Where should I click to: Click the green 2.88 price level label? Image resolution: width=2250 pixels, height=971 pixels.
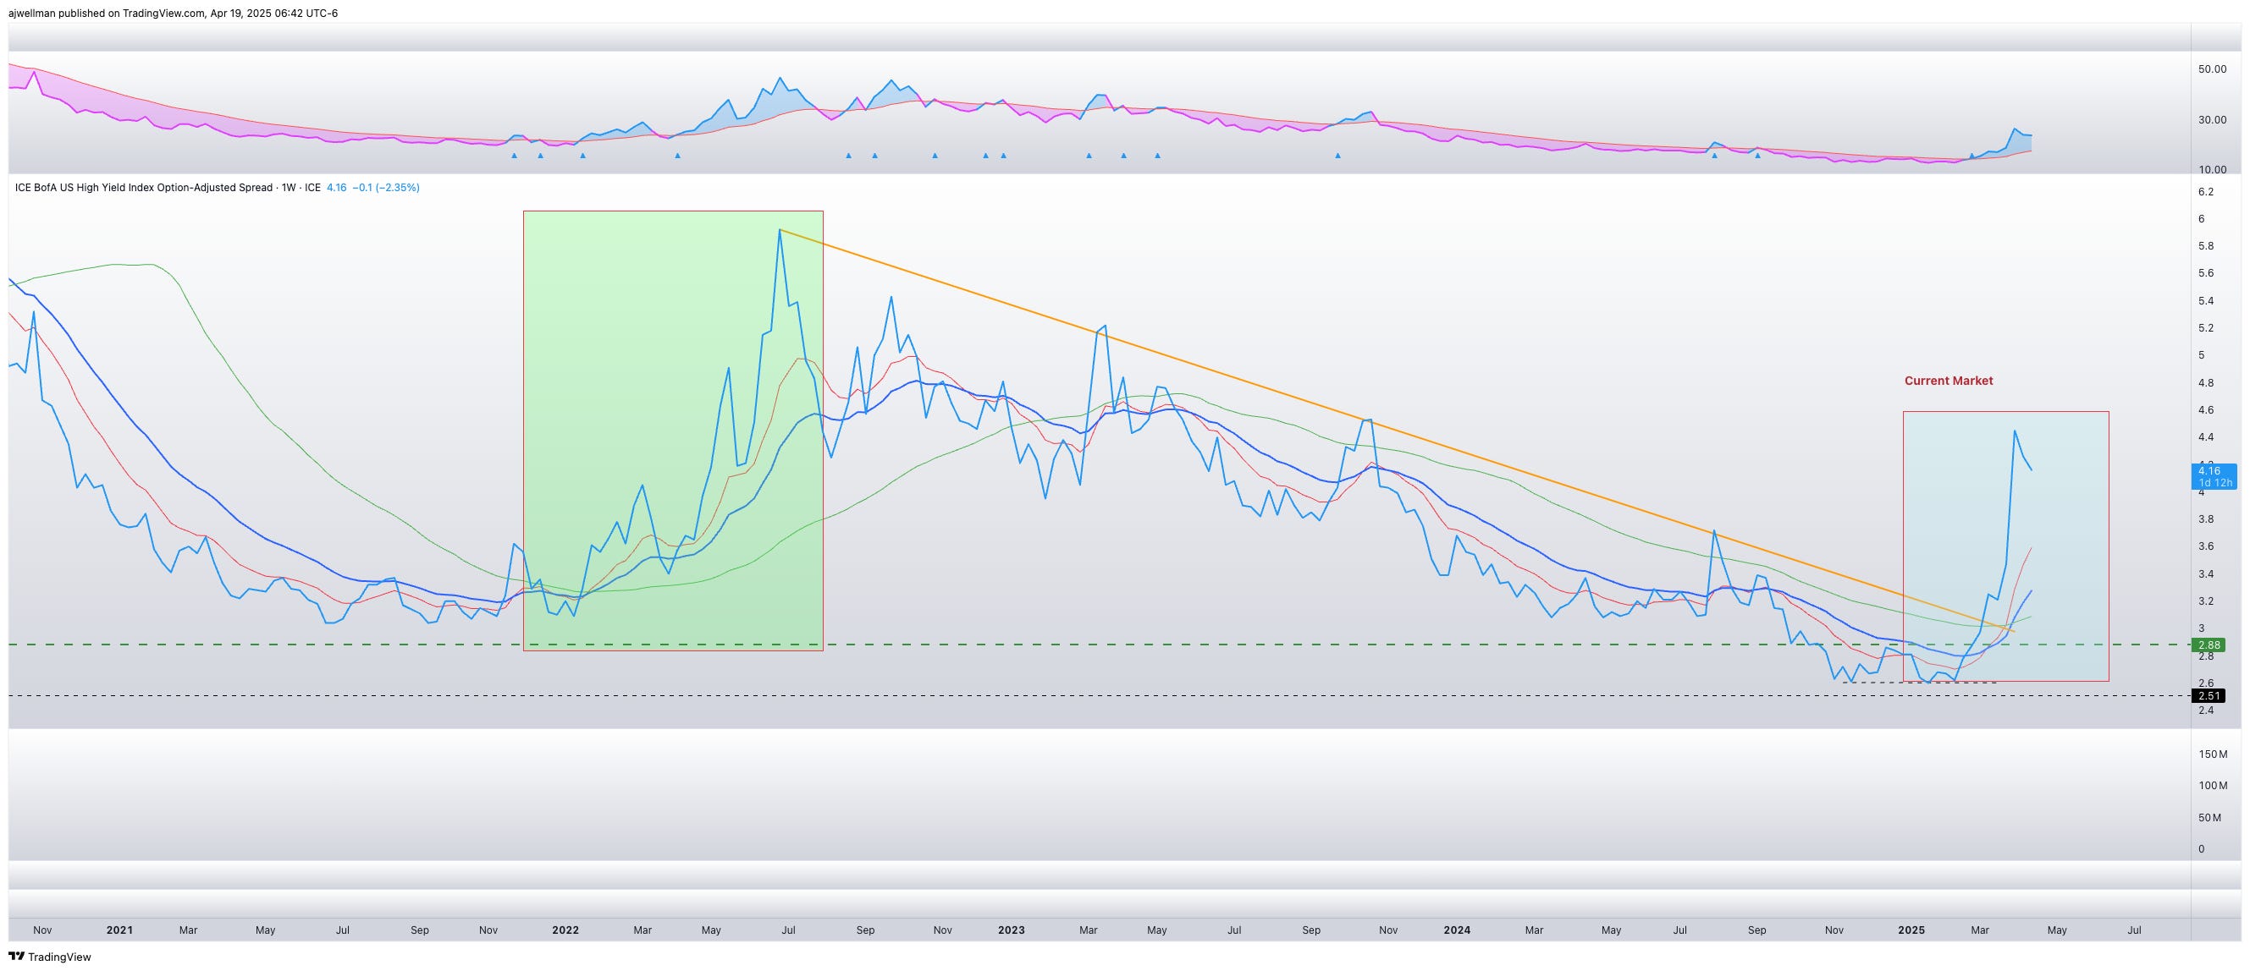pos(2211,645)
